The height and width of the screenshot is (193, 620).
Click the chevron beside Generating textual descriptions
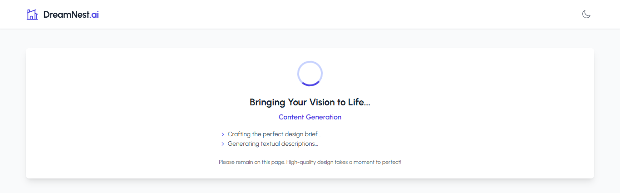[223, 144]
